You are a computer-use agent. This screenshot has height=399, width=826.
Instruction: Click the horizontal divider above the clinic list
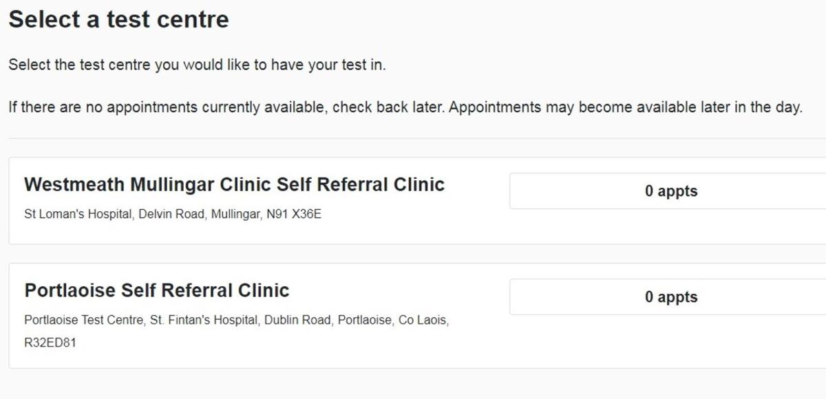[413, 138]
